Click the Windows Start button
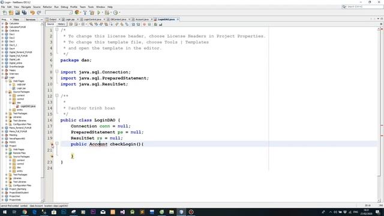 tap(5, 212)
